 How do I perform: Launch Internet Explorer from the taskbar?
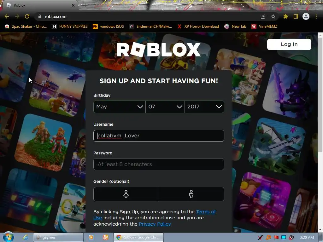[x=26, y=237]
